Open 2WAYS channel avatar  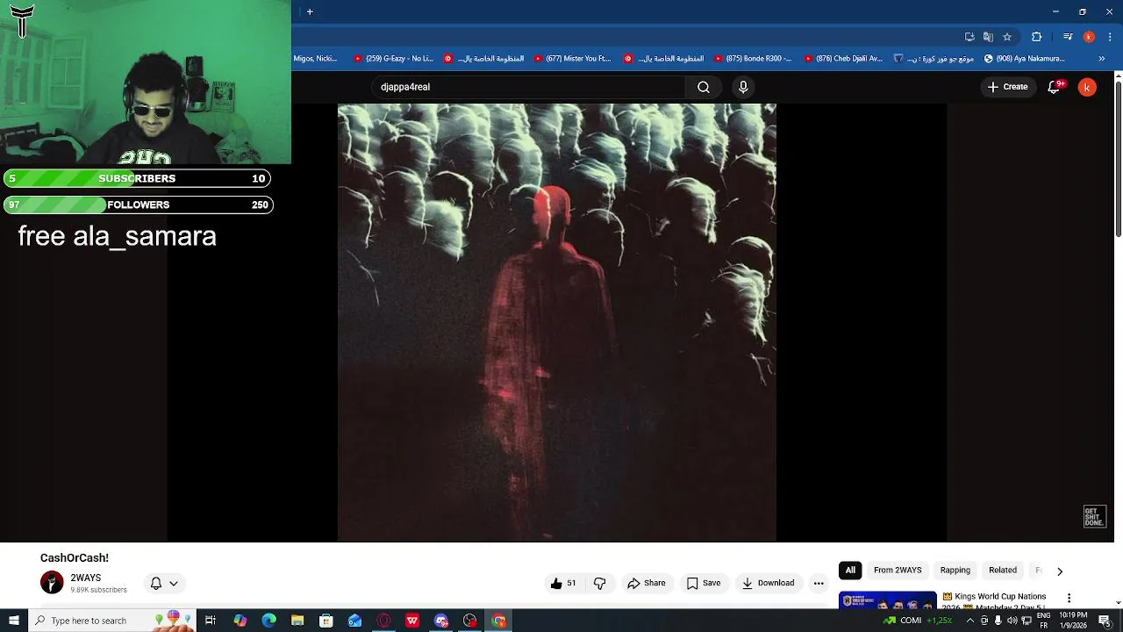pos(52,583)
